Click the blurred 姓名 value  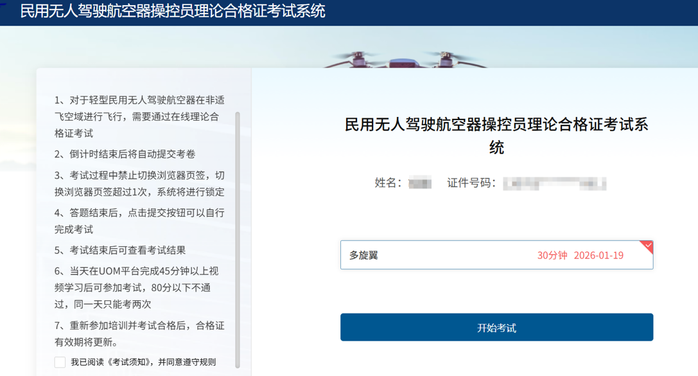pos(420,183)
